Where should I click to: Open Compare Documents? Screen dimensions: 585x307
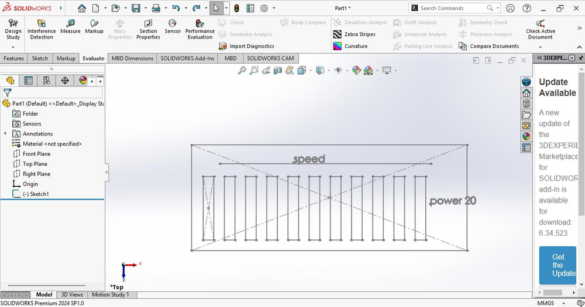point(488,46)
